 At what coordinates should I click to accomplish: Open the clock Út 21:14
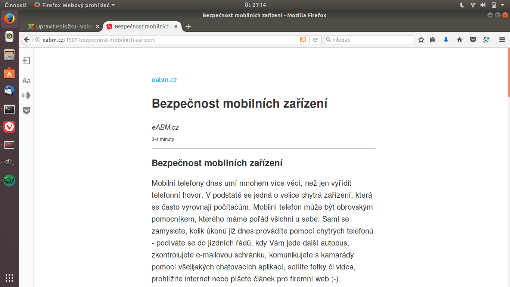pos(255,5)
